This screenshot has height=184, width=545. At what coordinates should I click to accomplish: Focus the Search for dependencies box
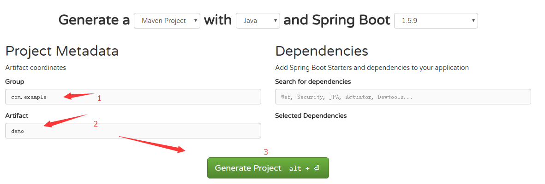point(403,97)
